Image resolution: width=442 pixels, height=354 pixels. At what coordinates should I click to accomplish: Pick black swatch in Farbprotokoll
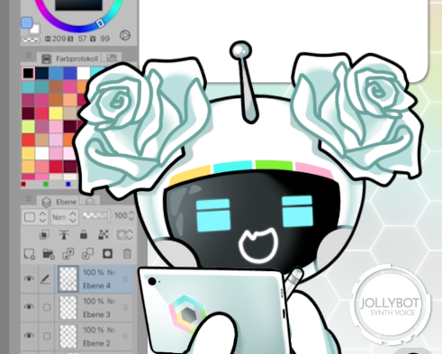click(29, 73)
